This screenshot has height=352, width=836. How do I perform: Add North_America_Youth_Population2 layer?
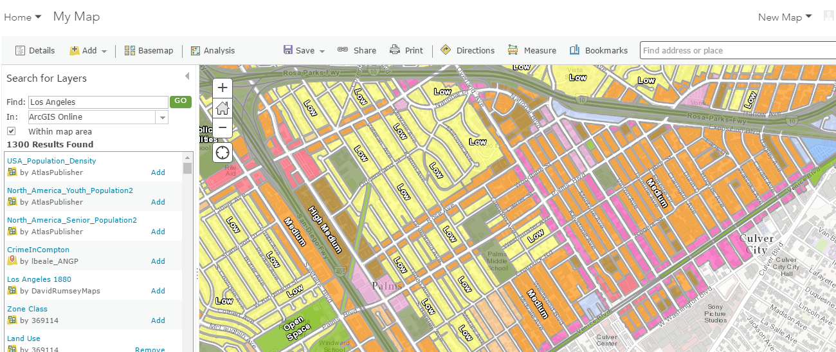tap(158, 202)
